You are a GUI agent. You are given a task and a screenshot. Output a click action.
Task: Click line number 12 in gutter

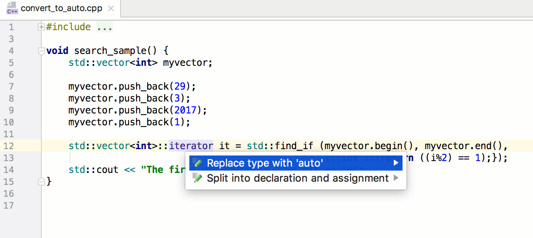(x=8, y=146)
